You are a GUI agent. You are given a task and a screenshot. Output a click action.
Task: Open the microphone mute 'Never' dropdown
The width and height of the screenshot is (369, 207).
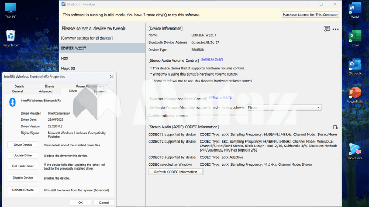[284, 107]
